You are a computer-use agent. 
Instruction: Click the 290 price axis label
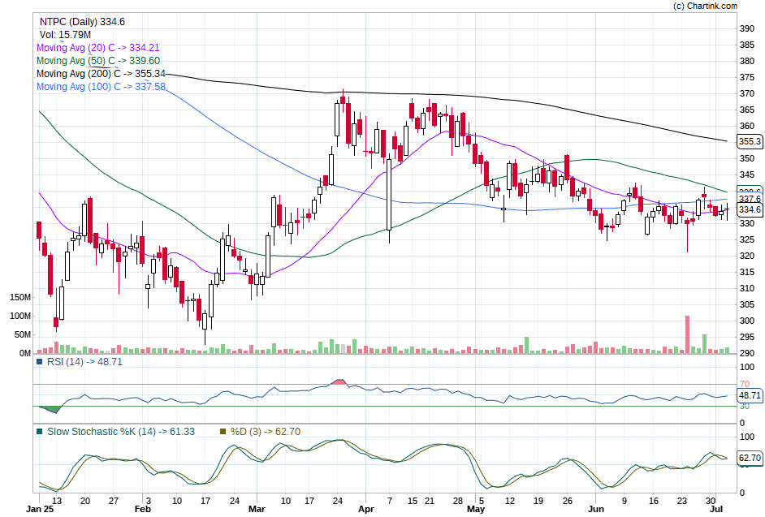[x=747, y=353]
